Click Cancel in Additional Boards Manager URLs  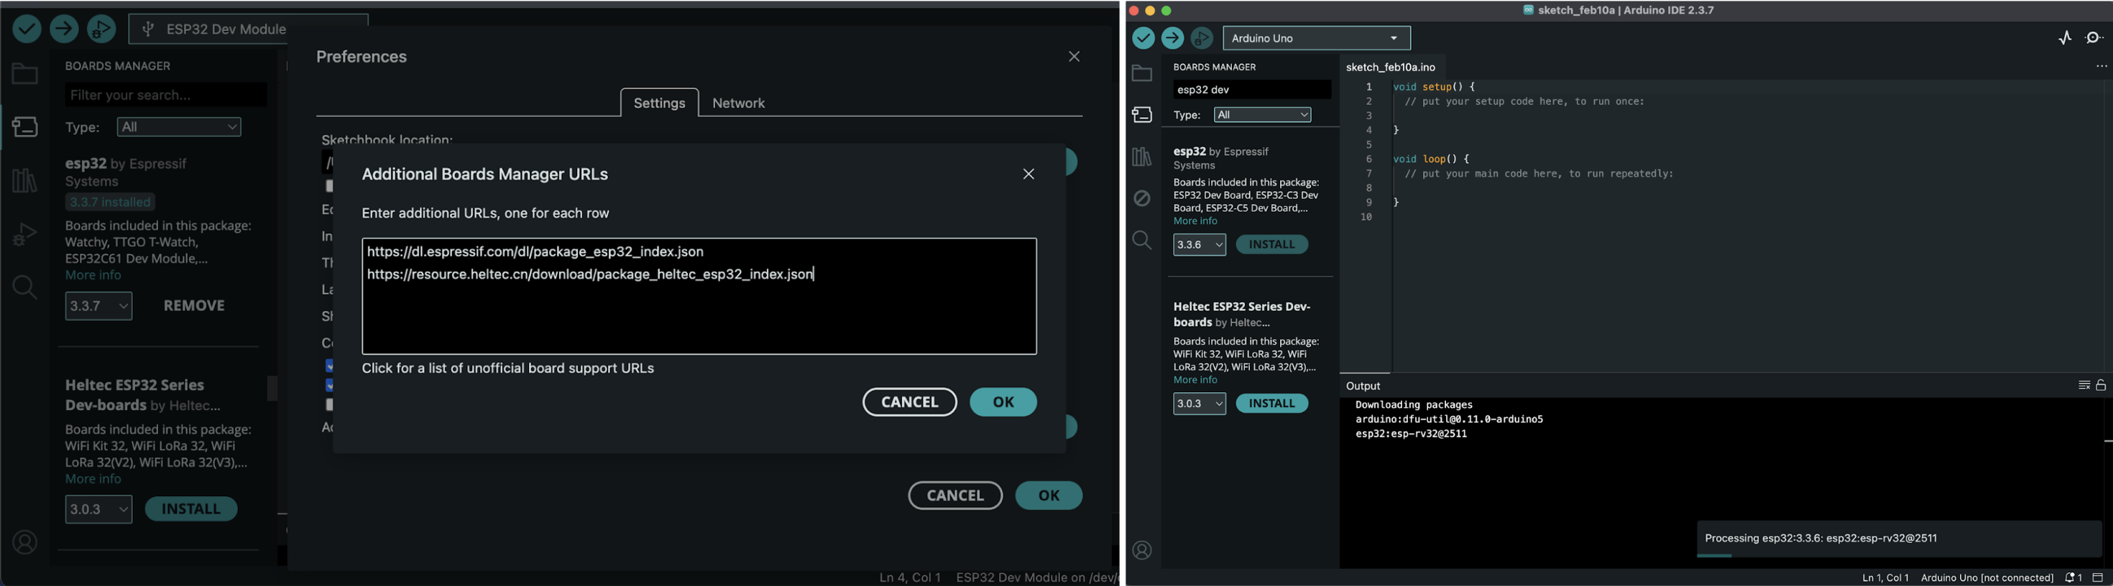click(909, 402)
